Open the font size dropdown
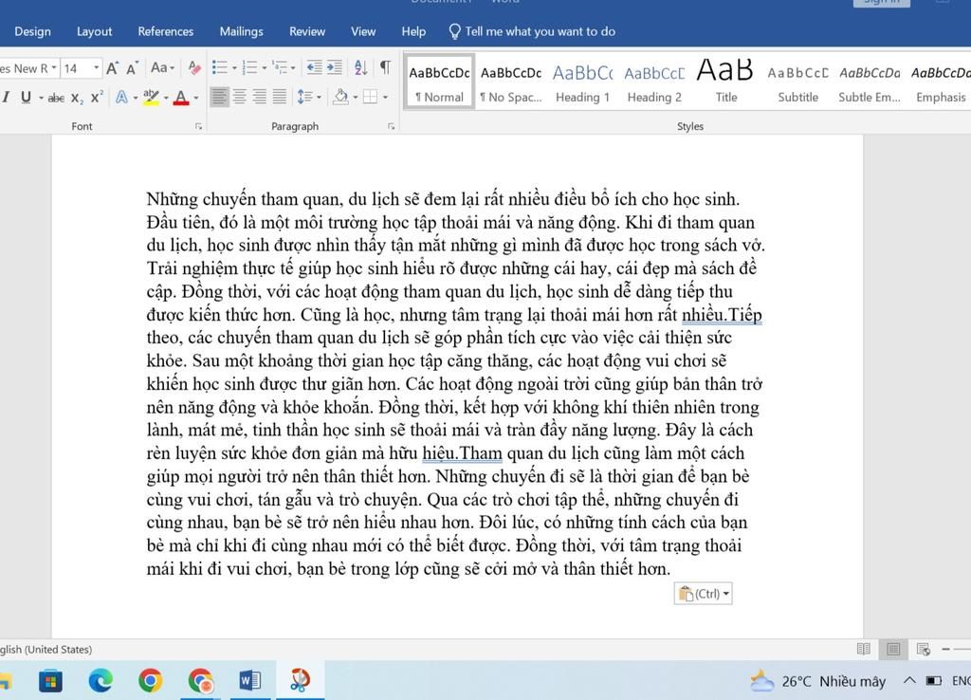Viewport: 971px width, 700px height. coord(96,68)
